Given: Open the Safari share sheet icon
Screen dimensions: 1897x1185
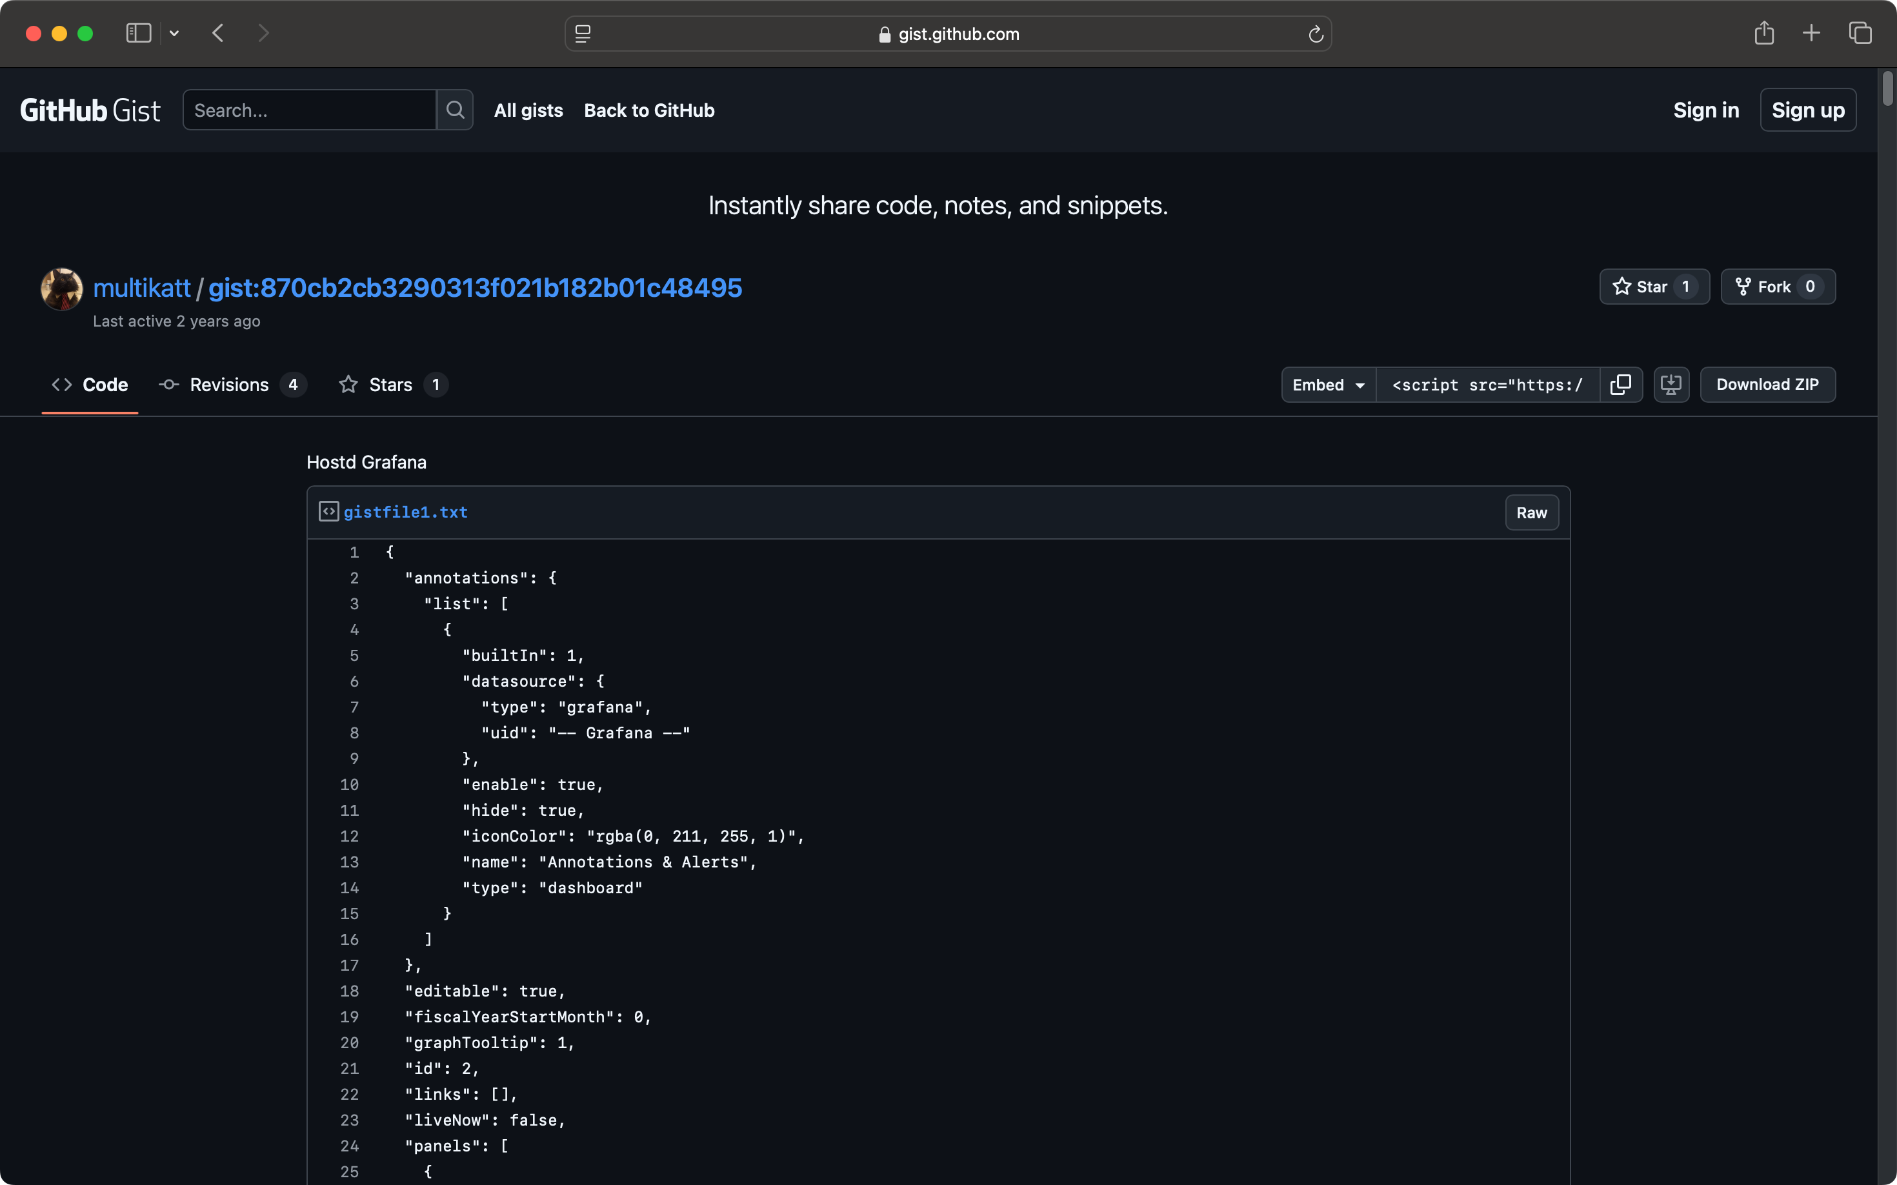Looking at the screenshot, I should (1764, 33).
